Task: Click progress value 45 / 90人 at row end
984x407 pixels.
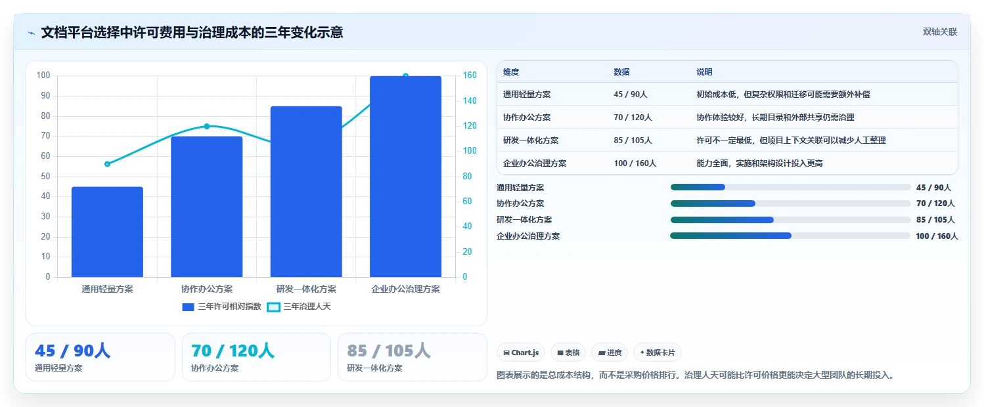Action: tap(933, 188)
